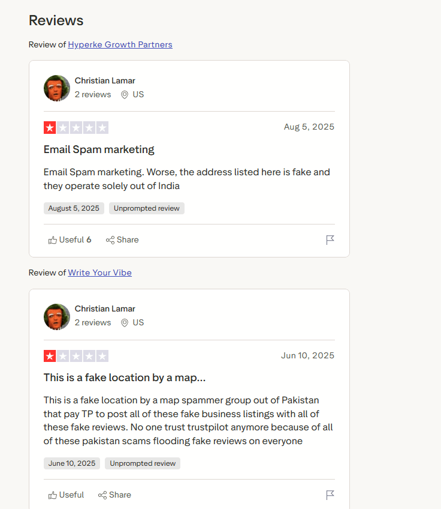
Task: Share the fake location map review
Action: point(114,495)
